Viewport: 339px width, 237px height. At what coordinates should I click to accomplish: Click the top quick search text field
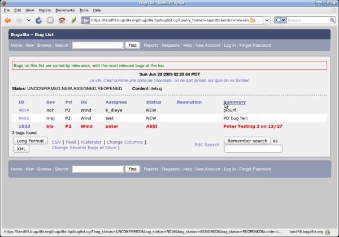click(x=98, y=45)
